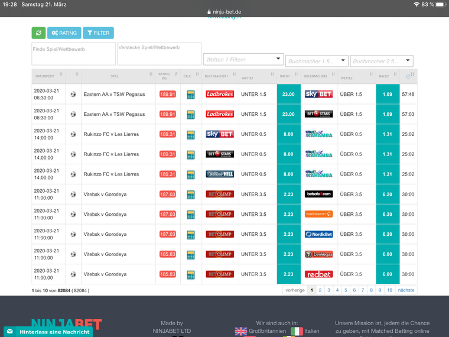Click the redbet logo
449x337 pixels.
click(318, 274)
